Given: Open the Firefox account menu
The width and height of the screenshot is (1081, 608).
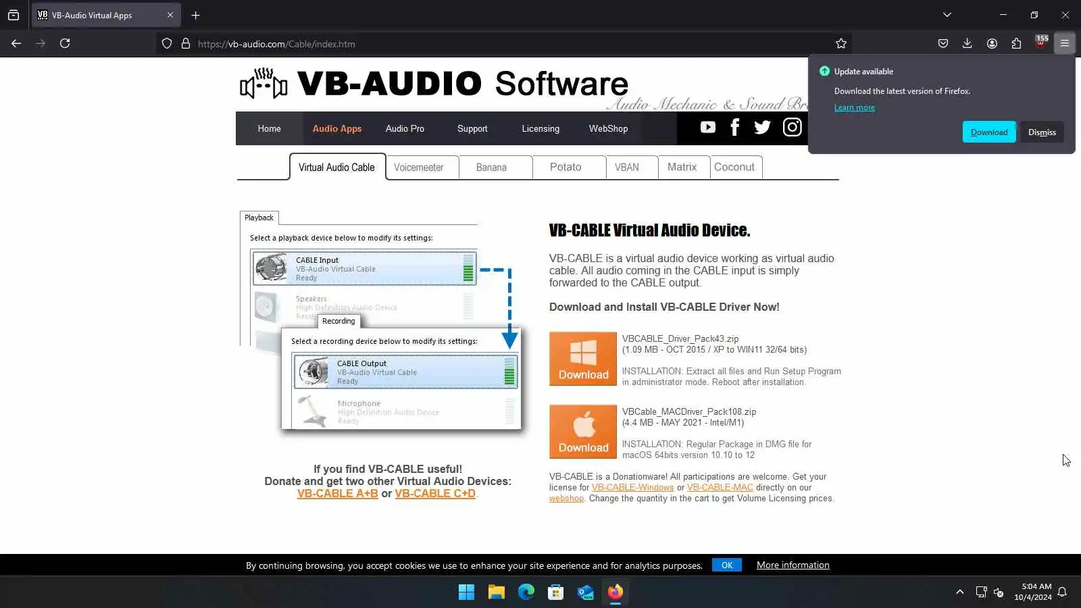Looking at the screenshot, I should click(x=992, y=43).
